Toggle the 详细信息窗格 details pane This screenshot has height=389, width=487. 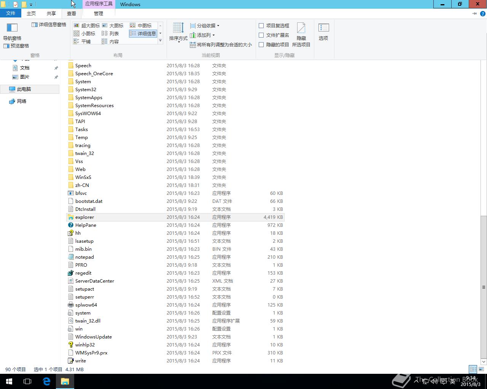pyautogui.click(x=49, y=25)
